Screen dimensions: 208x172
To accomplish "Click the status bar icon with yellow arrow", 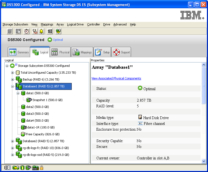I will point(16,168).
